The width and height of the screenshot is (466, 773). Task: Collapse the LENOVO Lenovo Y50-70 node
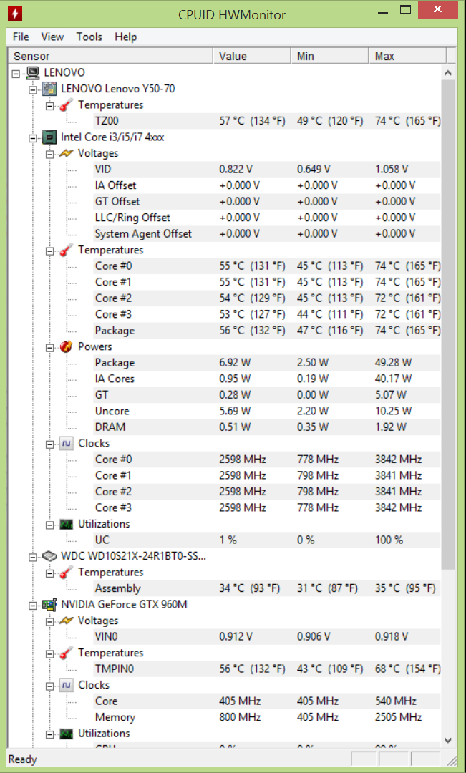coord(32,89)
